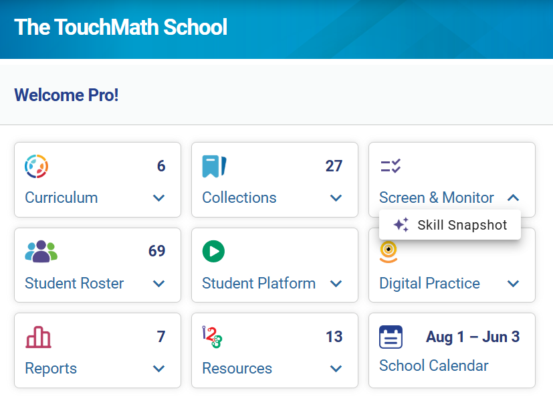Click the Student Roster count 69
Viewport: 553px width, 407px height.
tap(157, 251)
